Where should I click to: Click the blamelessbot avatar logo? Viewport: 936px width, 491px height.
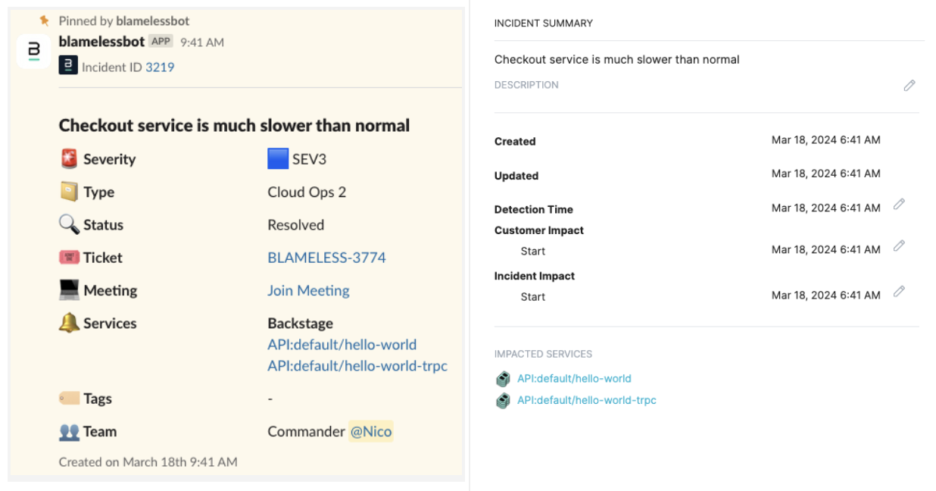point(33,51)
